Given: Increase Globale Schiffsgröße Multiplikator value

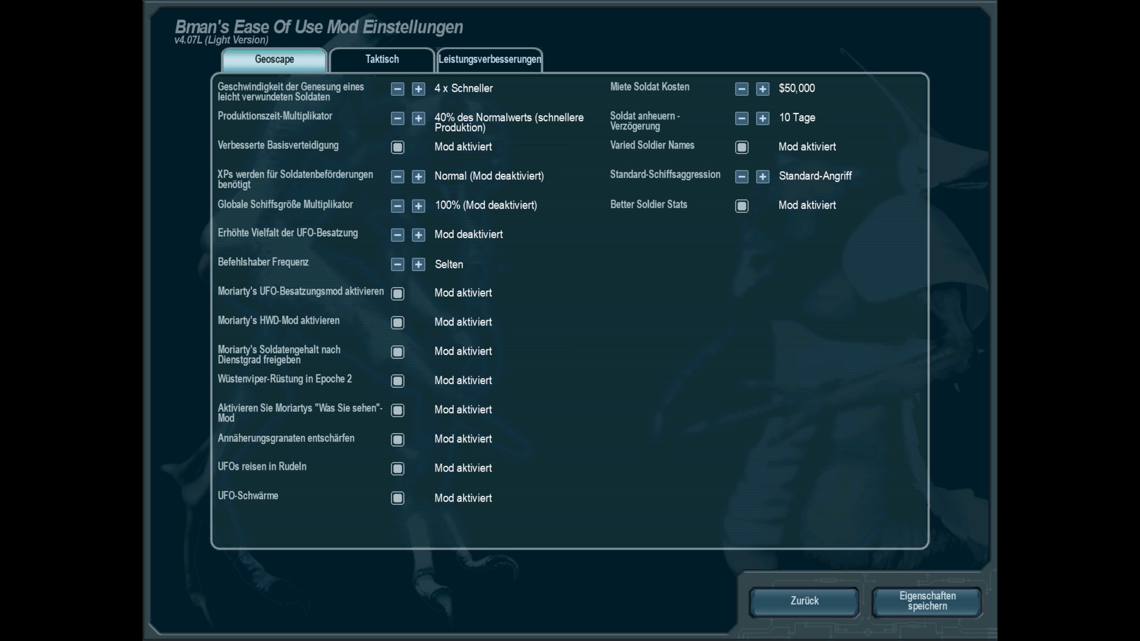Looking at the screenshot, I should tap(418, 206).
